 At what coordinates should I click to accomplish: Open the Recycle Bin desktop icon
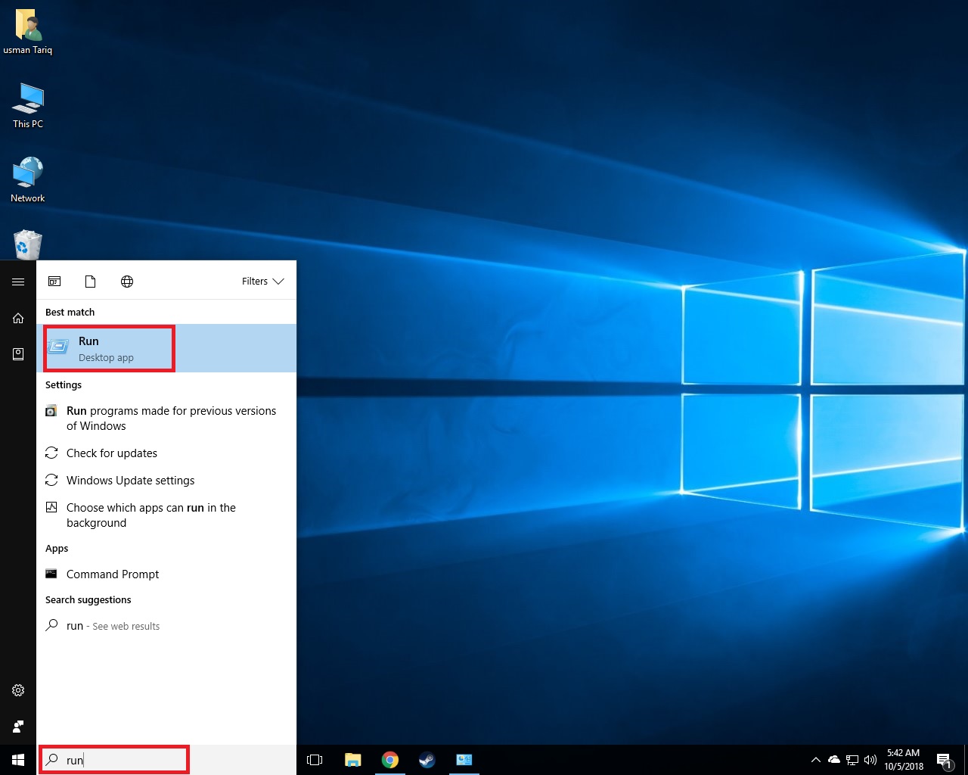tap(28, 244)
